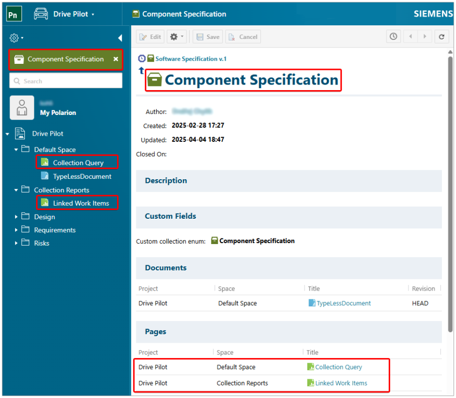Click the Refresh icon on the toolbar
456x398 pixels.
(x=441, y=36)
